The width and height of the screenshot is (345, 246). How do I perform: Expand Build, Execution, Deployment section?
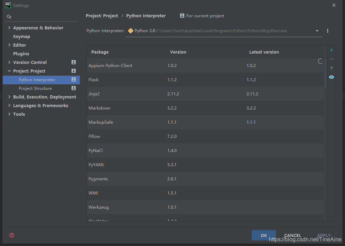pyautogui.click(x=9, y=97)
